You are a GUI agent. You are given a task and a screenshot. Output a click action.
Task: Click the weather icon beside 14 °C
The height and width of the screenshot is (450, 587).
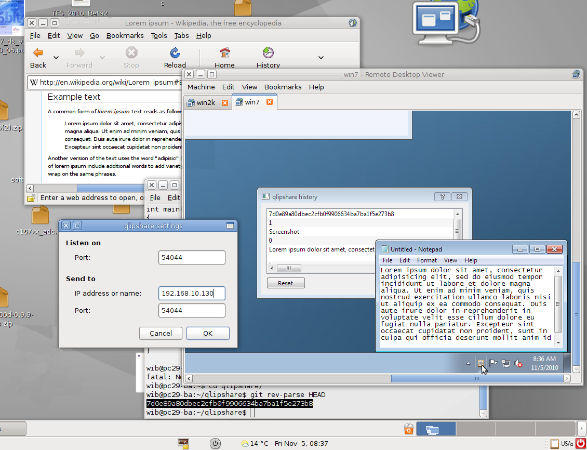point(245,444)
